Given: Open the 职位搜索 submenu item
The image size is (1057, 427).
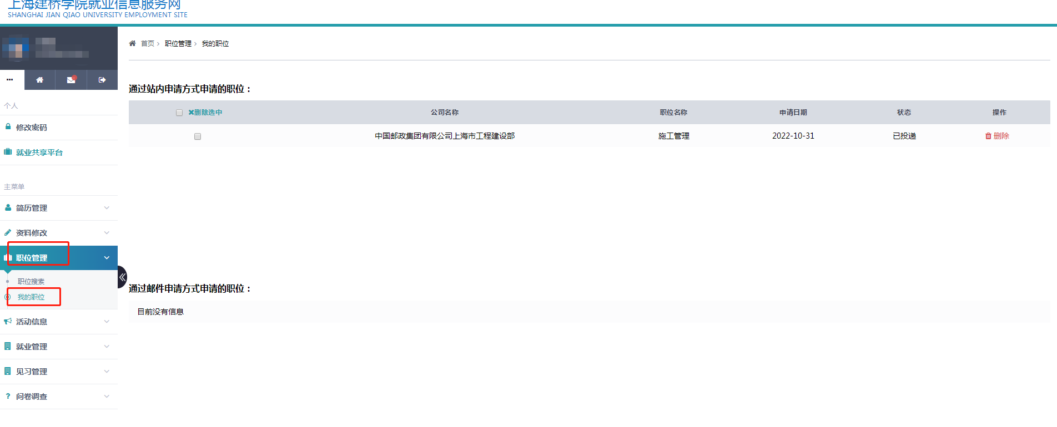Looking at the screenshot, I should tap(31, 282).
